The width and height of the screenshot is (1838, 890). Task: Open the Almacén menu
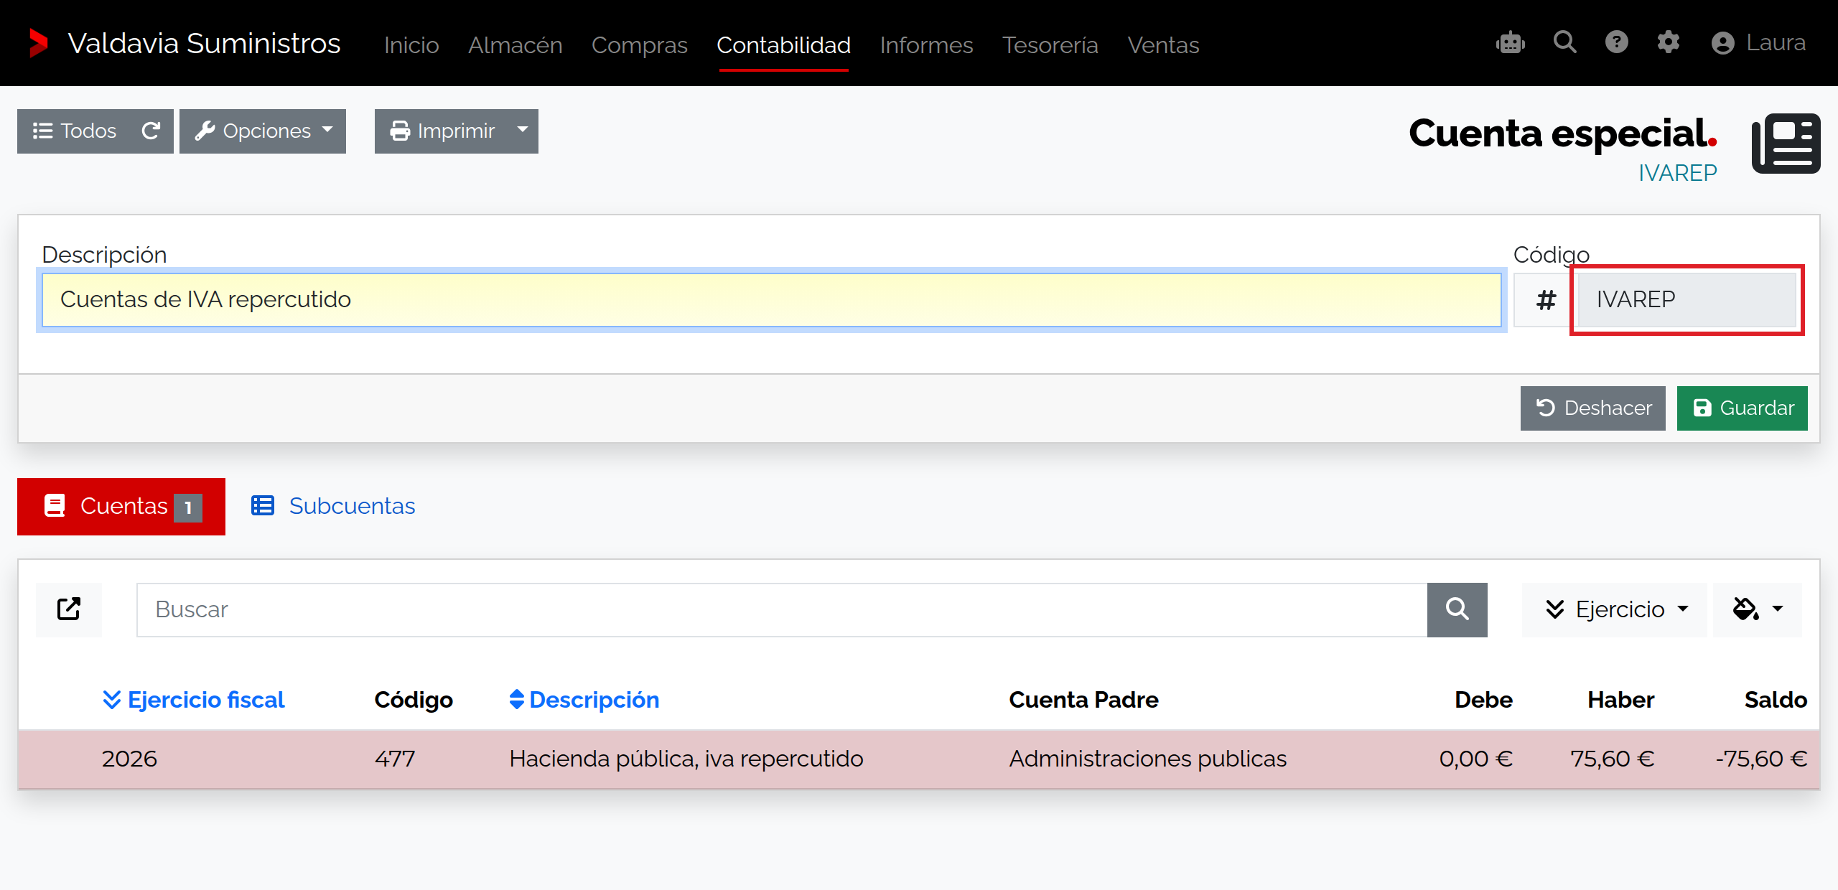click(x=516, y=44)
